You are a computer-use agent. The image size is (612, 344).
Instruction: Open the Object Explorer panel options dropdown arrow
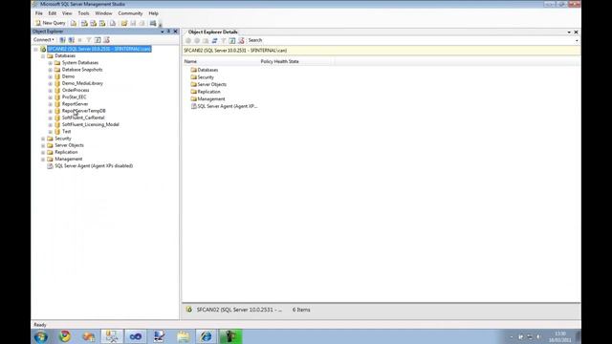tap(163, 32)
